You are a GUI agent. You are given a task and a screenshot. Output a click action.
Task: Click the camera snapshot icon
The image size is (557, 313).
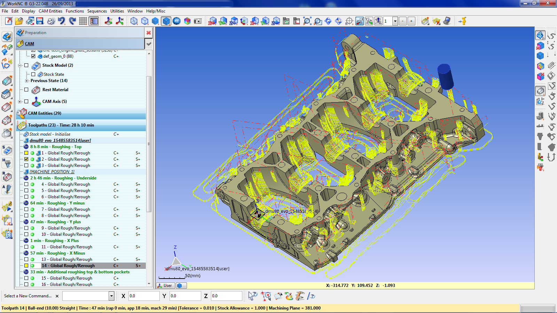click(x=198, y=21)
